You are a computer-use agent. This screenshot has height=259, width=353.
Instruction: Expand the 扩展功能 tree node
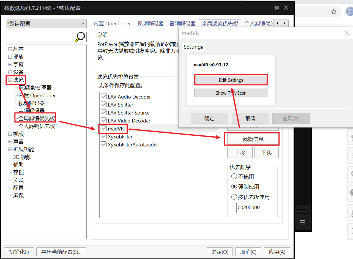10,149
